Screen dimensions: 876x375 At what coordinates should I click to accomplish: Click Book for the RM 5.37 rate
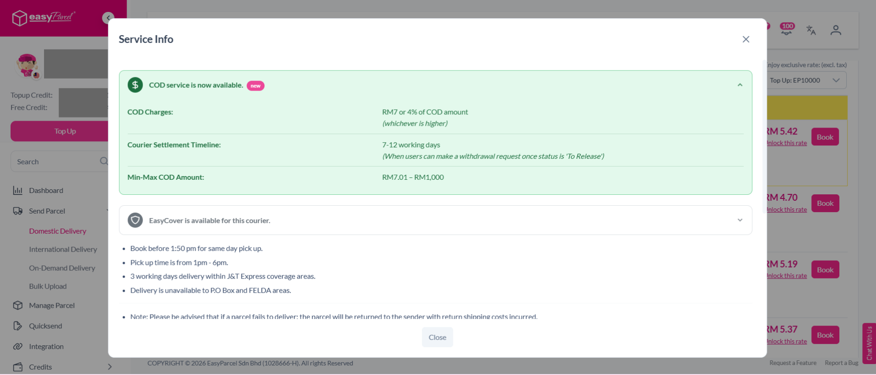pyautogui.click(x=825, y=335)
